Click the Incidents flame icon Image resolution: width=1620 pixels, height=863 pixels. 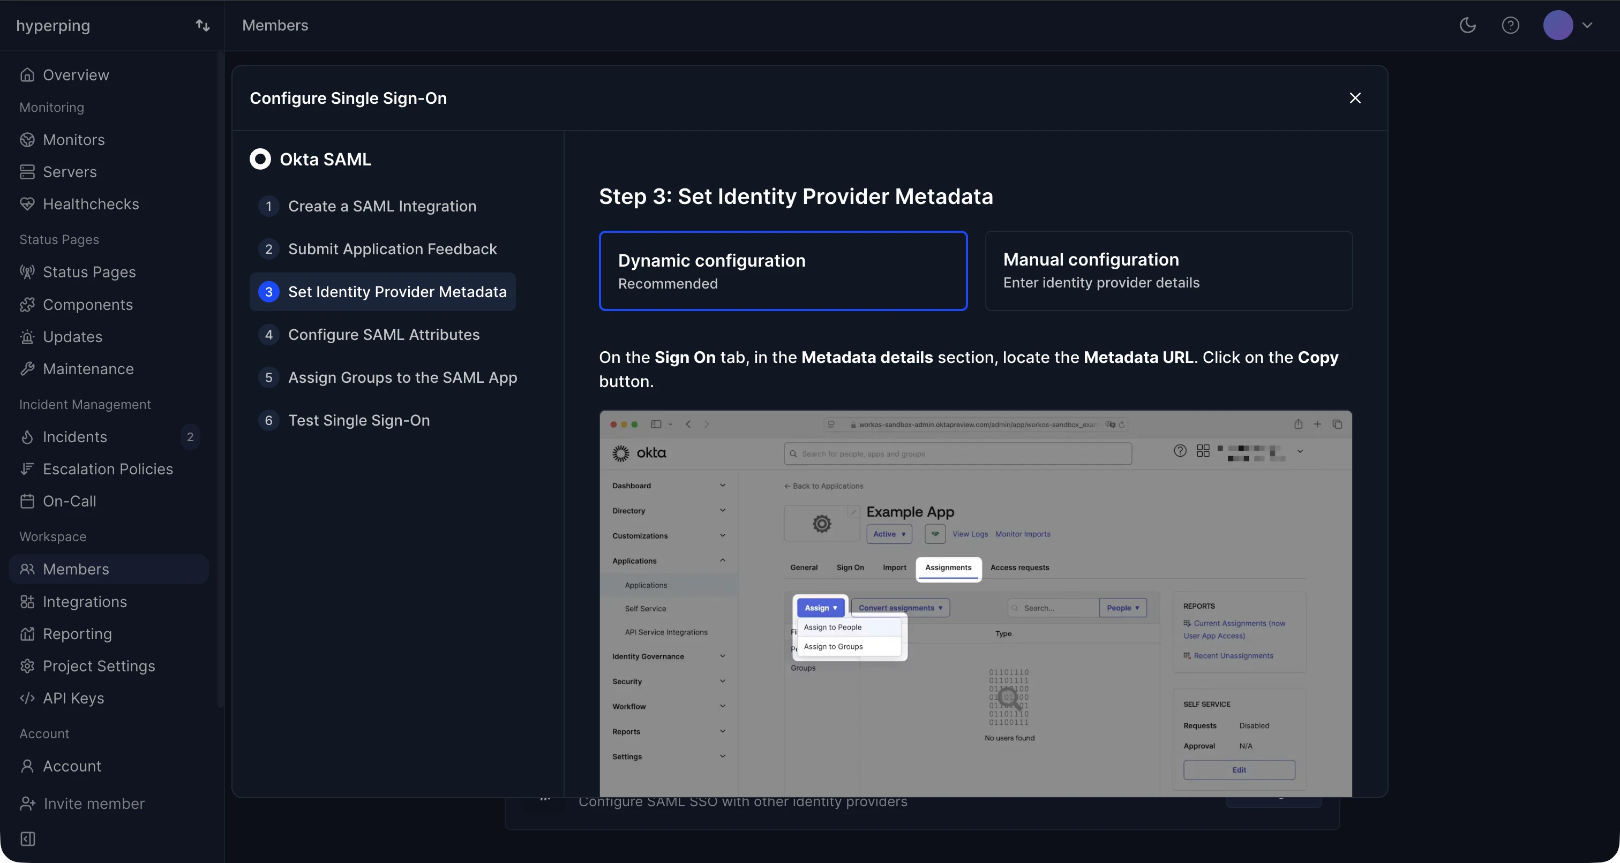27,436
